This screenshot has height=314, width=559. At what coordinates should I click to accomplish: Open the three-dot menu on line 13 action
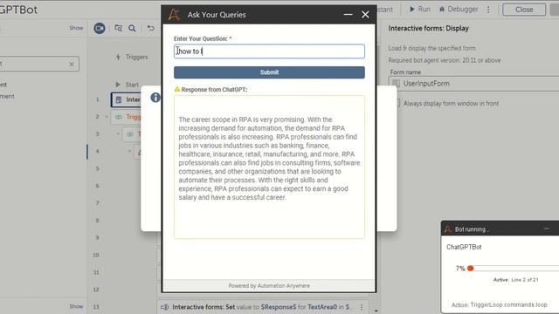coord(362,307)
